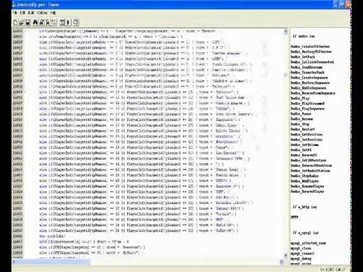Click the code editor's scroll-down arrow
The image size is (363, 272).
[x=286, y=255]
